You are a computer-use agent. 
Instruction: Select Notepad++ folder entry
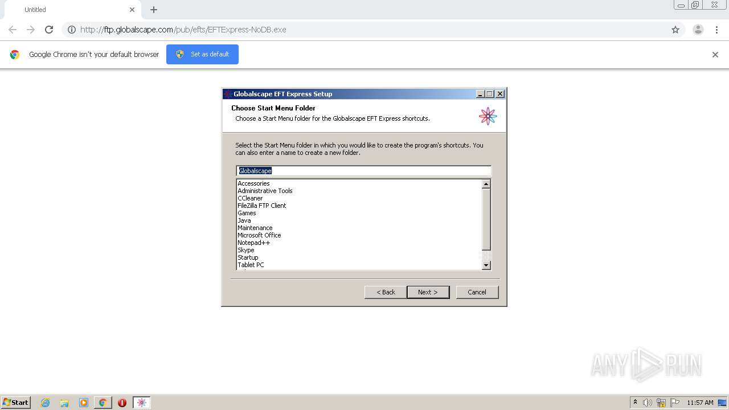point(254,243)
